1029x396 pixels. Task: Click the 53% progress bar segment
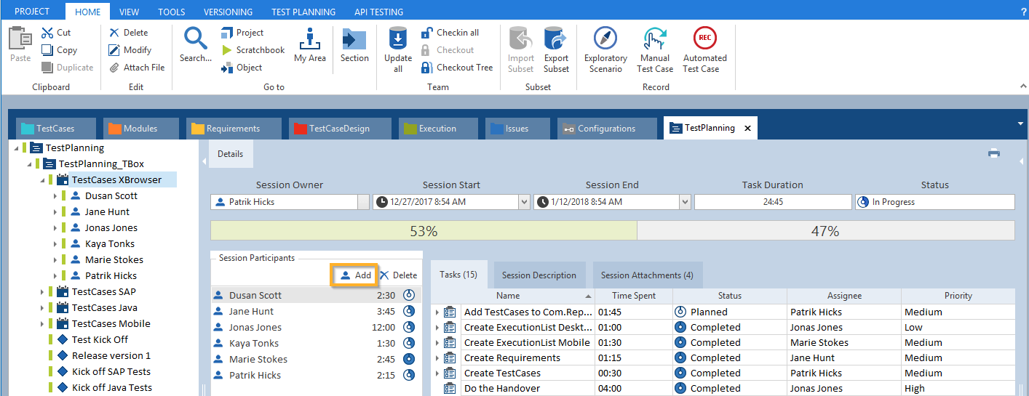(x=424, y=231)
